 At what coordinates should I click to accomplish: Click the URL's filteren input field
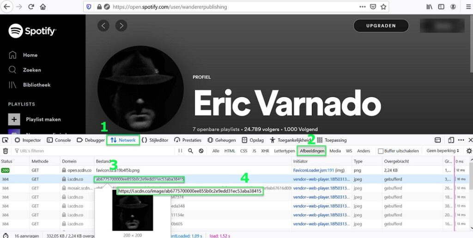[x=93, y=151]
